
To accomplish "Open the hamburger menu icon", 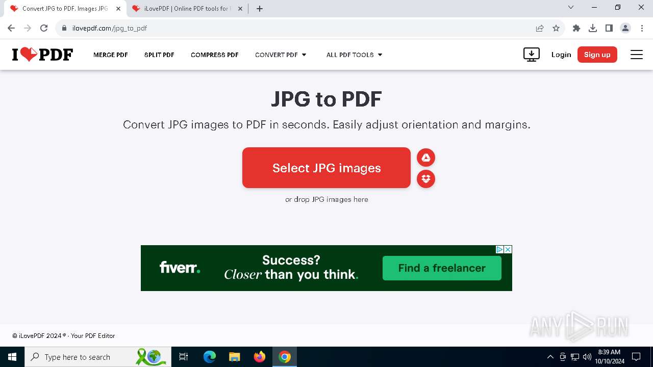I will click(637, 55).
